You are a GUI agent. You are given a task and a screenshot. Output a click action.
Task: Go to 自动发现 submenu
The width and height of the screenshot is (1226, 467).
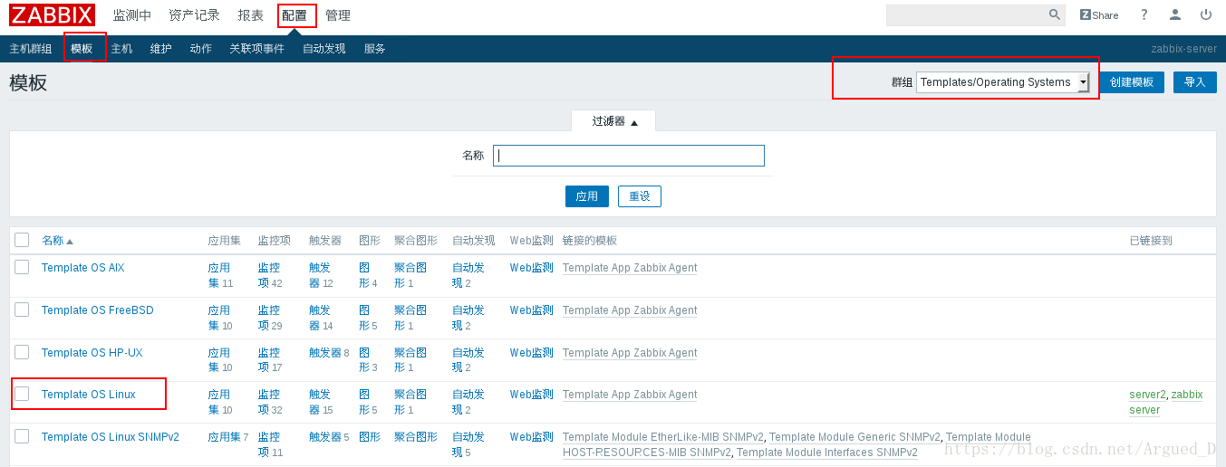pyautogui.click(x=324, y=49)
